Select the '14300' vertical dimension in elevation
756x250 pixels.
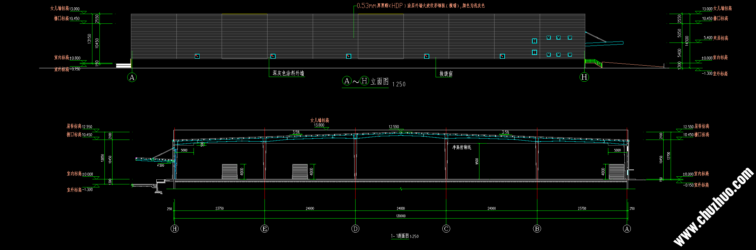coord(687,41)
